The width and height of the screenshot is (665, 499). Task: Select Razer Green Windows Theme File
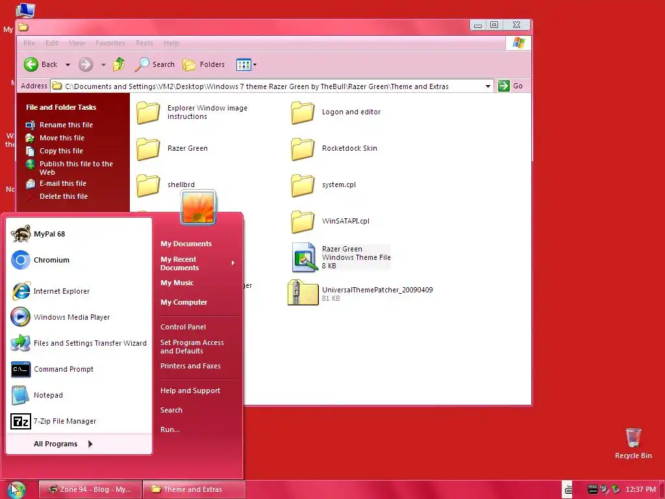tap(342, 257)
